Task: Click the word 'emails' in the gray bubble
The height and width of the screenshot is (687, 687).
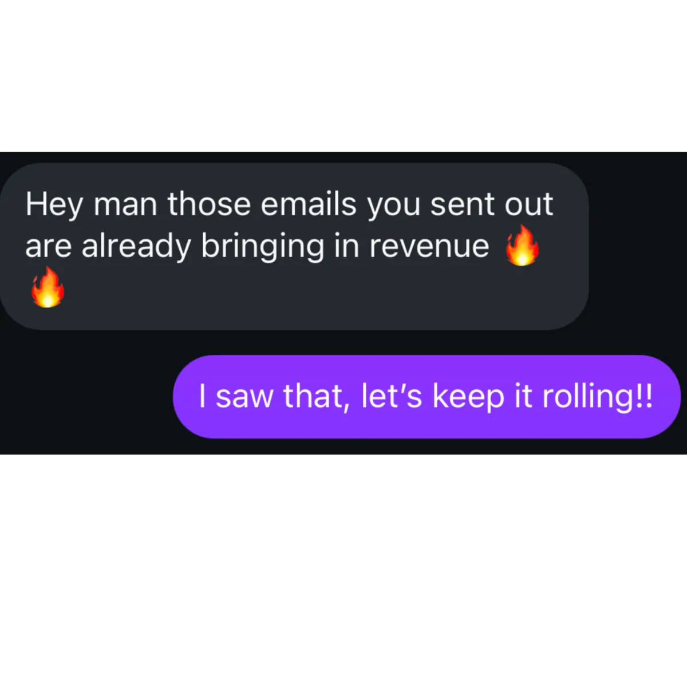Action: [x=309, y=204]
